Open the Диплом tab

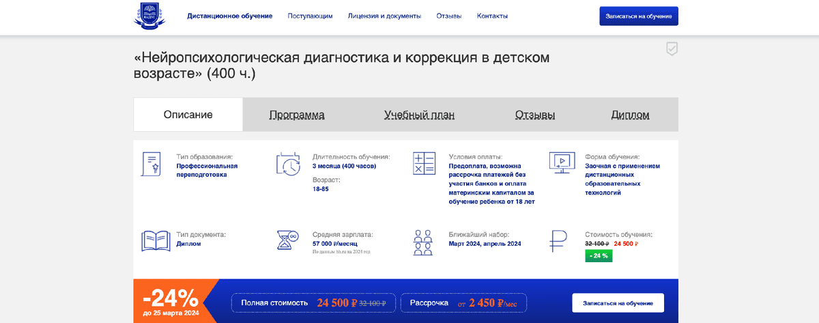pyautogui.click(x=630, y=115)
